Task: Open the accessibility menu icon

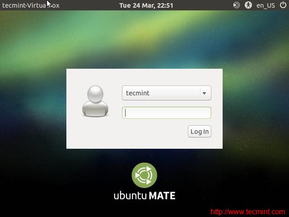Action: tap(248, 5)
